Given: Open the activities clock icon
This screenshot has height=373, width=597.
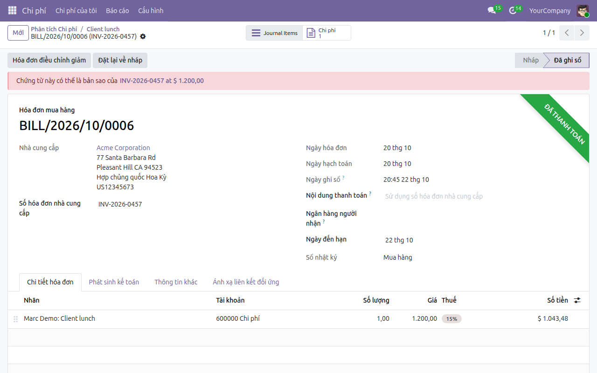Looking at the screenshot, I should coord(513,10).
